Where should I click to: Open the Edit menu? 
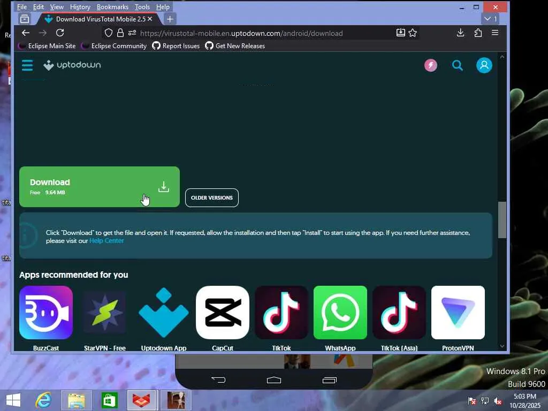(39, 7)
